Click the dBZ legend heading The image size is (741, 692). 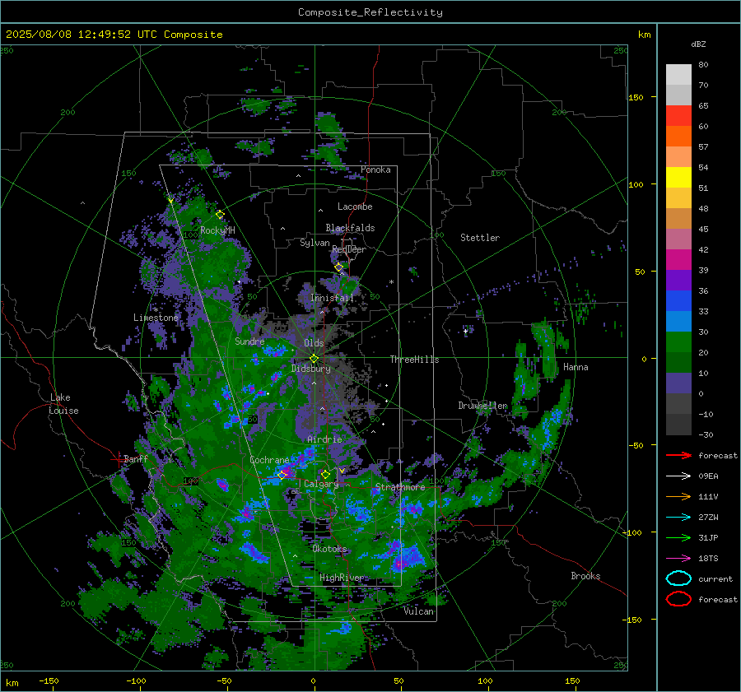[x=698, y=44]
